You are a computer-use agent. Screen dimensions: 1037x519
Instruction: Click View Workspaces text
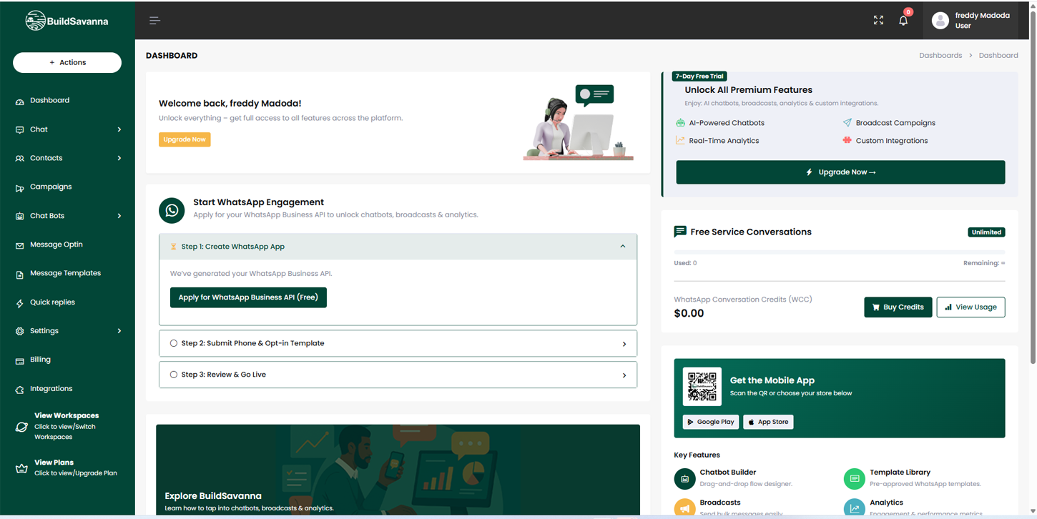point(67,415)
